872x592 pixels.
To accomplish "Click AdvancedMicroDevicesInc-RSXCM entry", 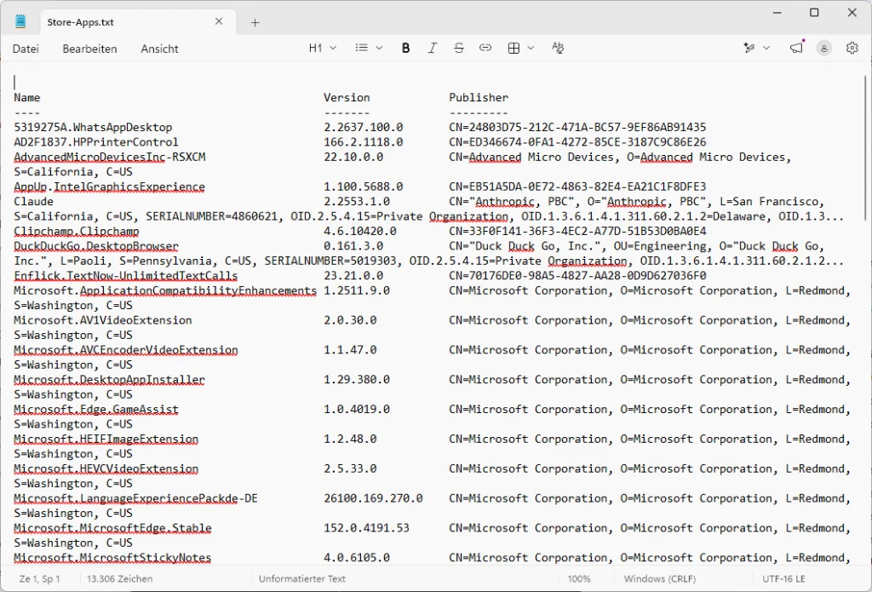I will (110, 157).
